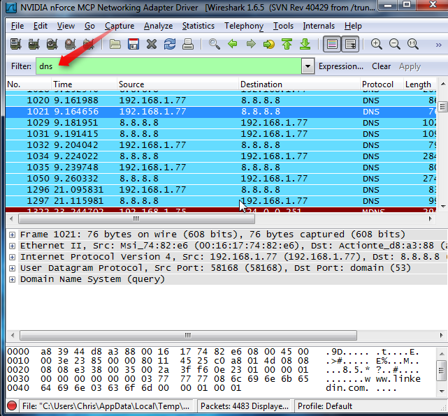
Task: Click the Packets: 4483 status entry
Action: click(x=245, y=406)
